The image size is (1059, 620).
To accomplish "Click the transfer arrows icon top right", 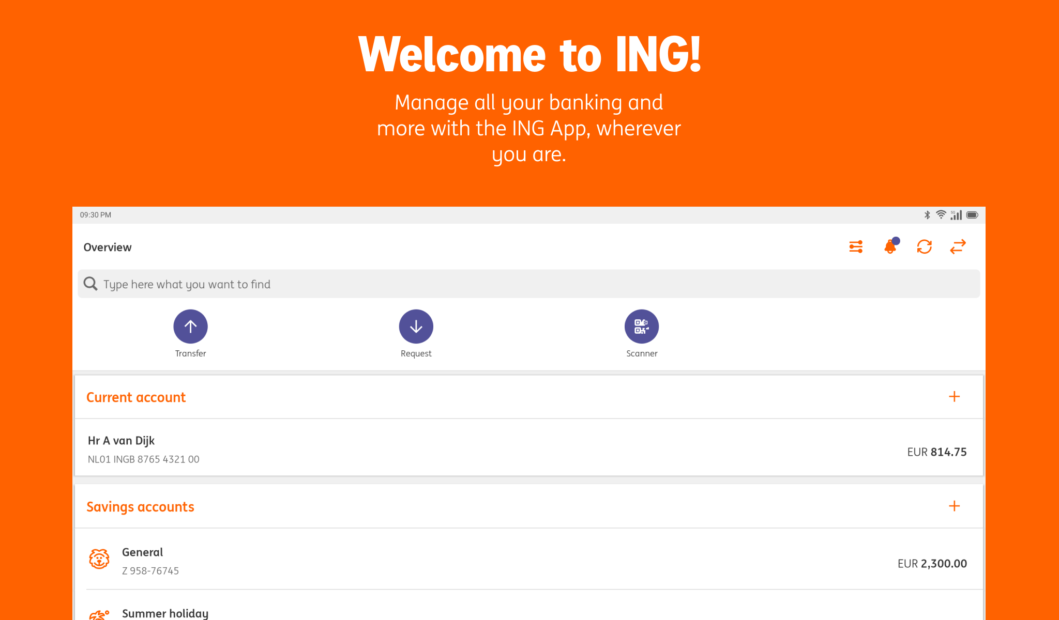I will click(x=958, y=247).
